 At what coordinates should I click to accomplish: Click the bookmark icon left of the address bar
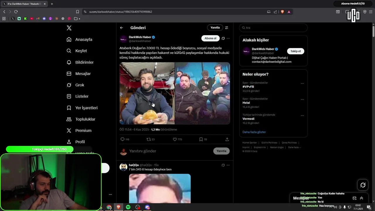click(x=77, y=12)
